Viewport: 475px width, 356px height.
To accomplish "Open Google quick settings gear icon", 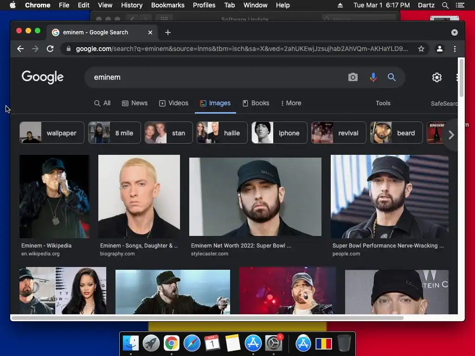I will pyautogui.click(x=437, y=77).
